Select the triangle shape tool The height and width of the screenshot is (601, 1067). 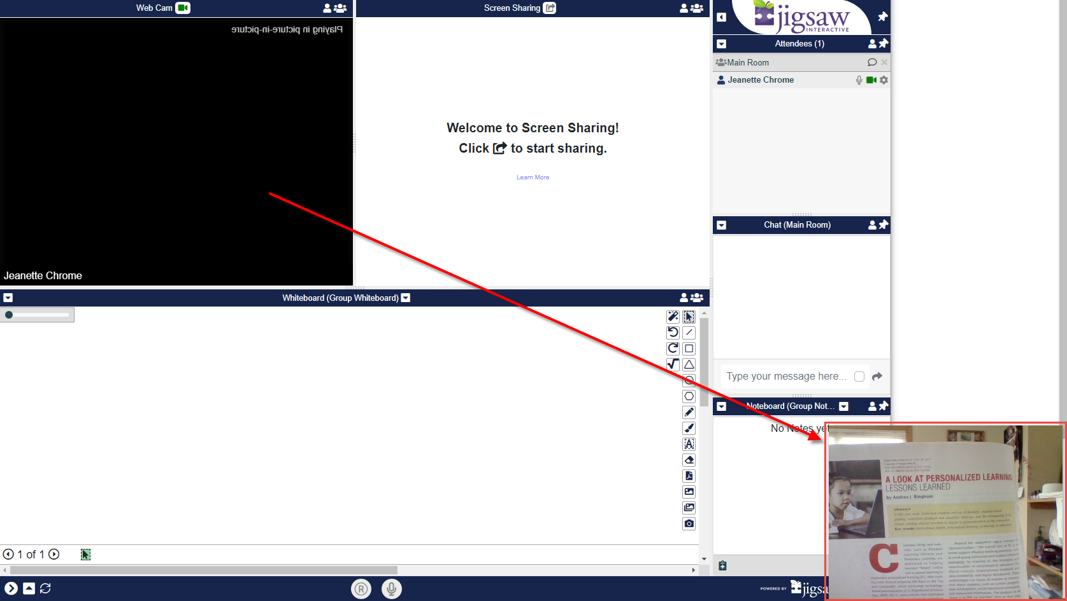pyautogui.click(x=689, y=364)
